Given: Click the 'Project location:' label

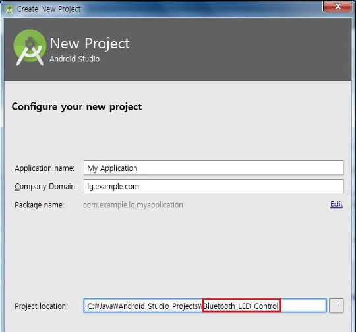Looking at the screenshot, I should click(41, 306).
